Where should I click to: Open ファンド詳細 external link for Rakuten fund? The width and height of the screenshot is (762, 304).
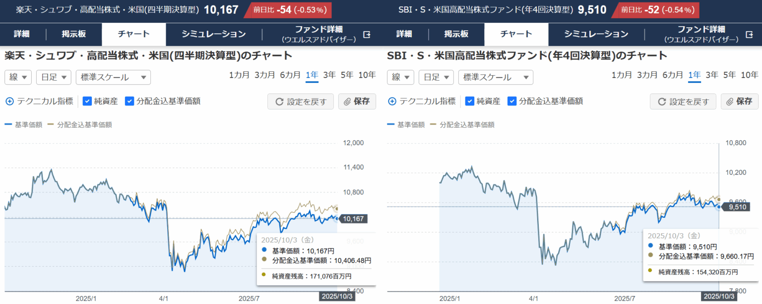tap(367, 34)
